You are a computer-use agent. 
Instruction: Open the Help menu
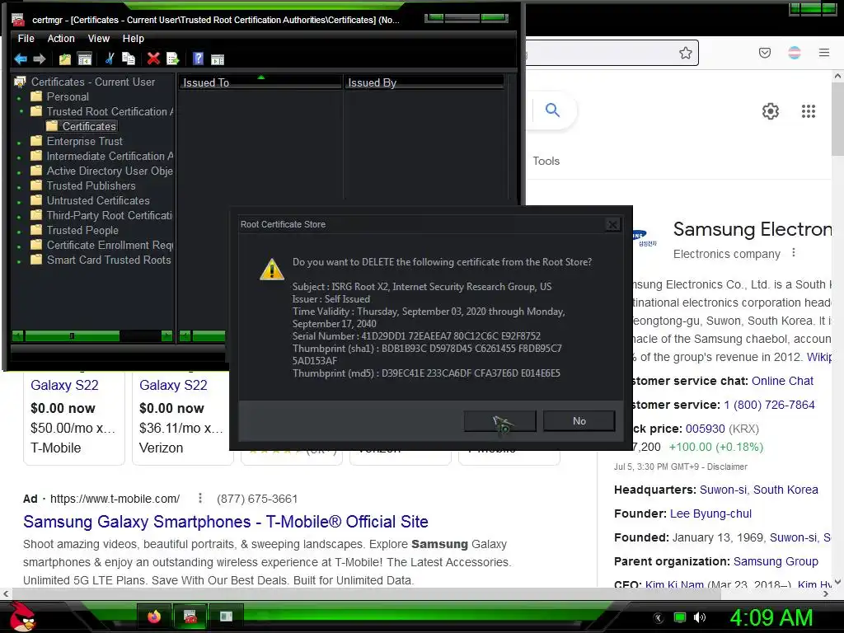(133, 38)
